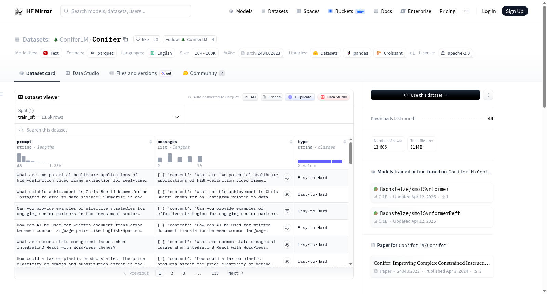Viewport: 547px width, 294px height.
Task: Open the Split train_sft dropdown
Action: pos(99,114)
